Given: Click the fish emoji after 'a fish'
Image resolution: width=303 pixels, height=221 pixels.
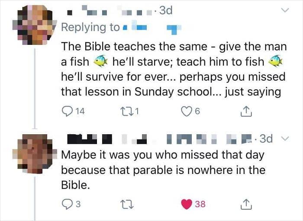Looking at the screenshot, I should (102, 62).
